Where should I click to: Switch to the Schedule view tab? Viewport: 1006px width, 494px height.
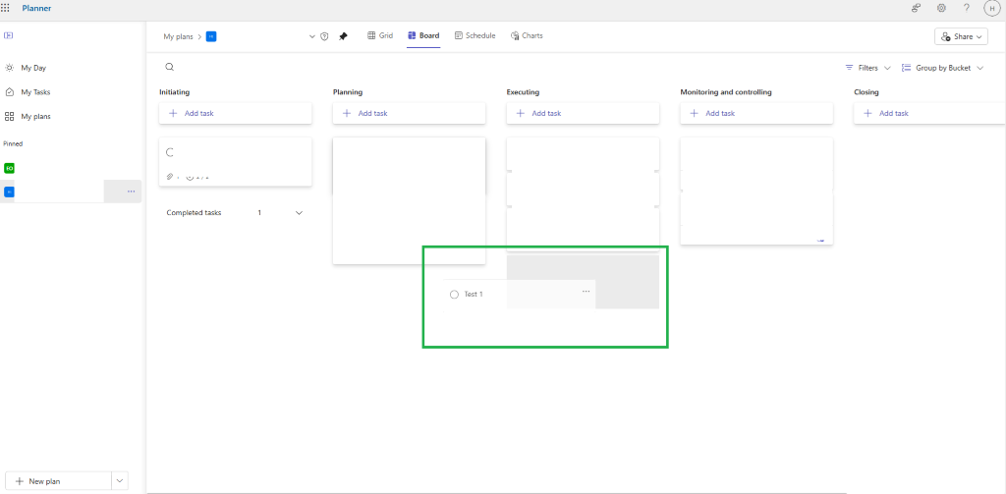(x=475, y=36)
